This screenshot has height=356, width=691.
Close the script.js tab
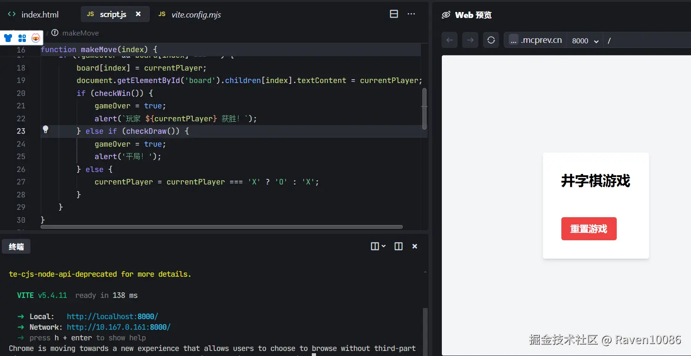click(138, 14)
